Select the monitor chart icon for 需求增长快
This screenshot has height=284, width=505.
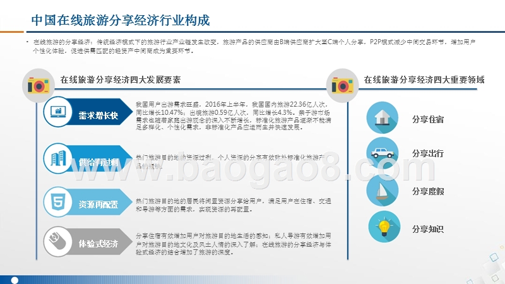[58, 112]
